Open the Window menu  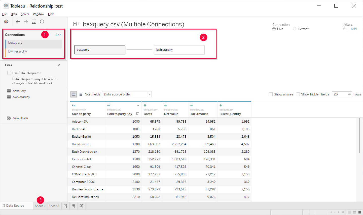tap(39, 14)
